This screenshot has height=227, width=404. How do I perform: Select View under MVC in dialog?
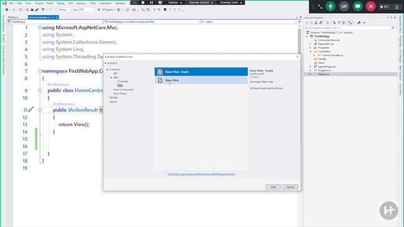click(120, 85)
